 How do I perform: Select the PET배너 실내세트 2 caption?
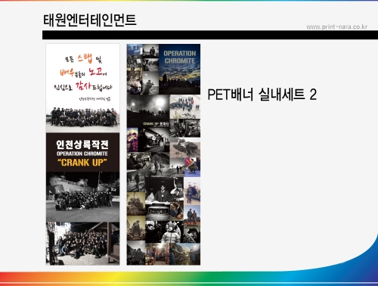click(x=262, y=95)
